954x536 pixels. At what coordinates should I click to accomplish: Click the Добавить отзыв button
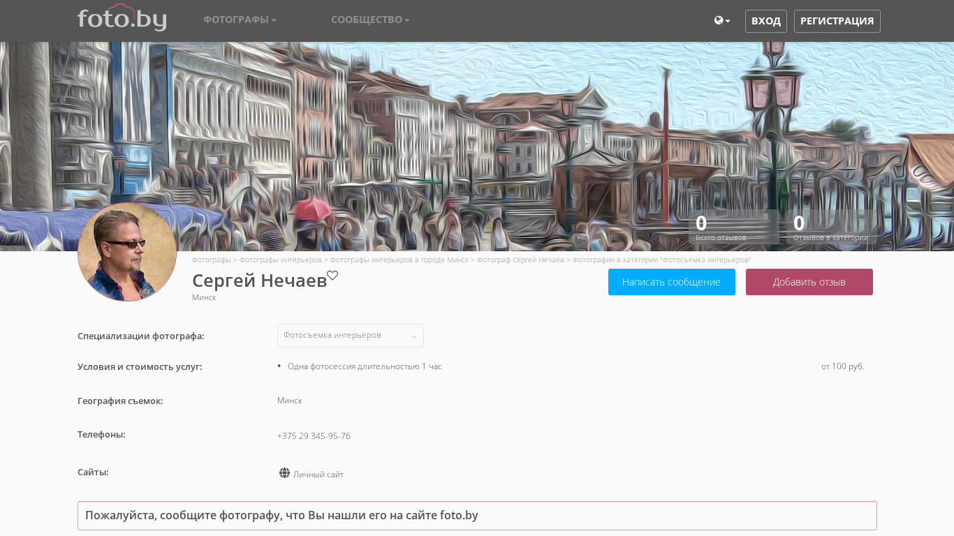pos(809,282)
